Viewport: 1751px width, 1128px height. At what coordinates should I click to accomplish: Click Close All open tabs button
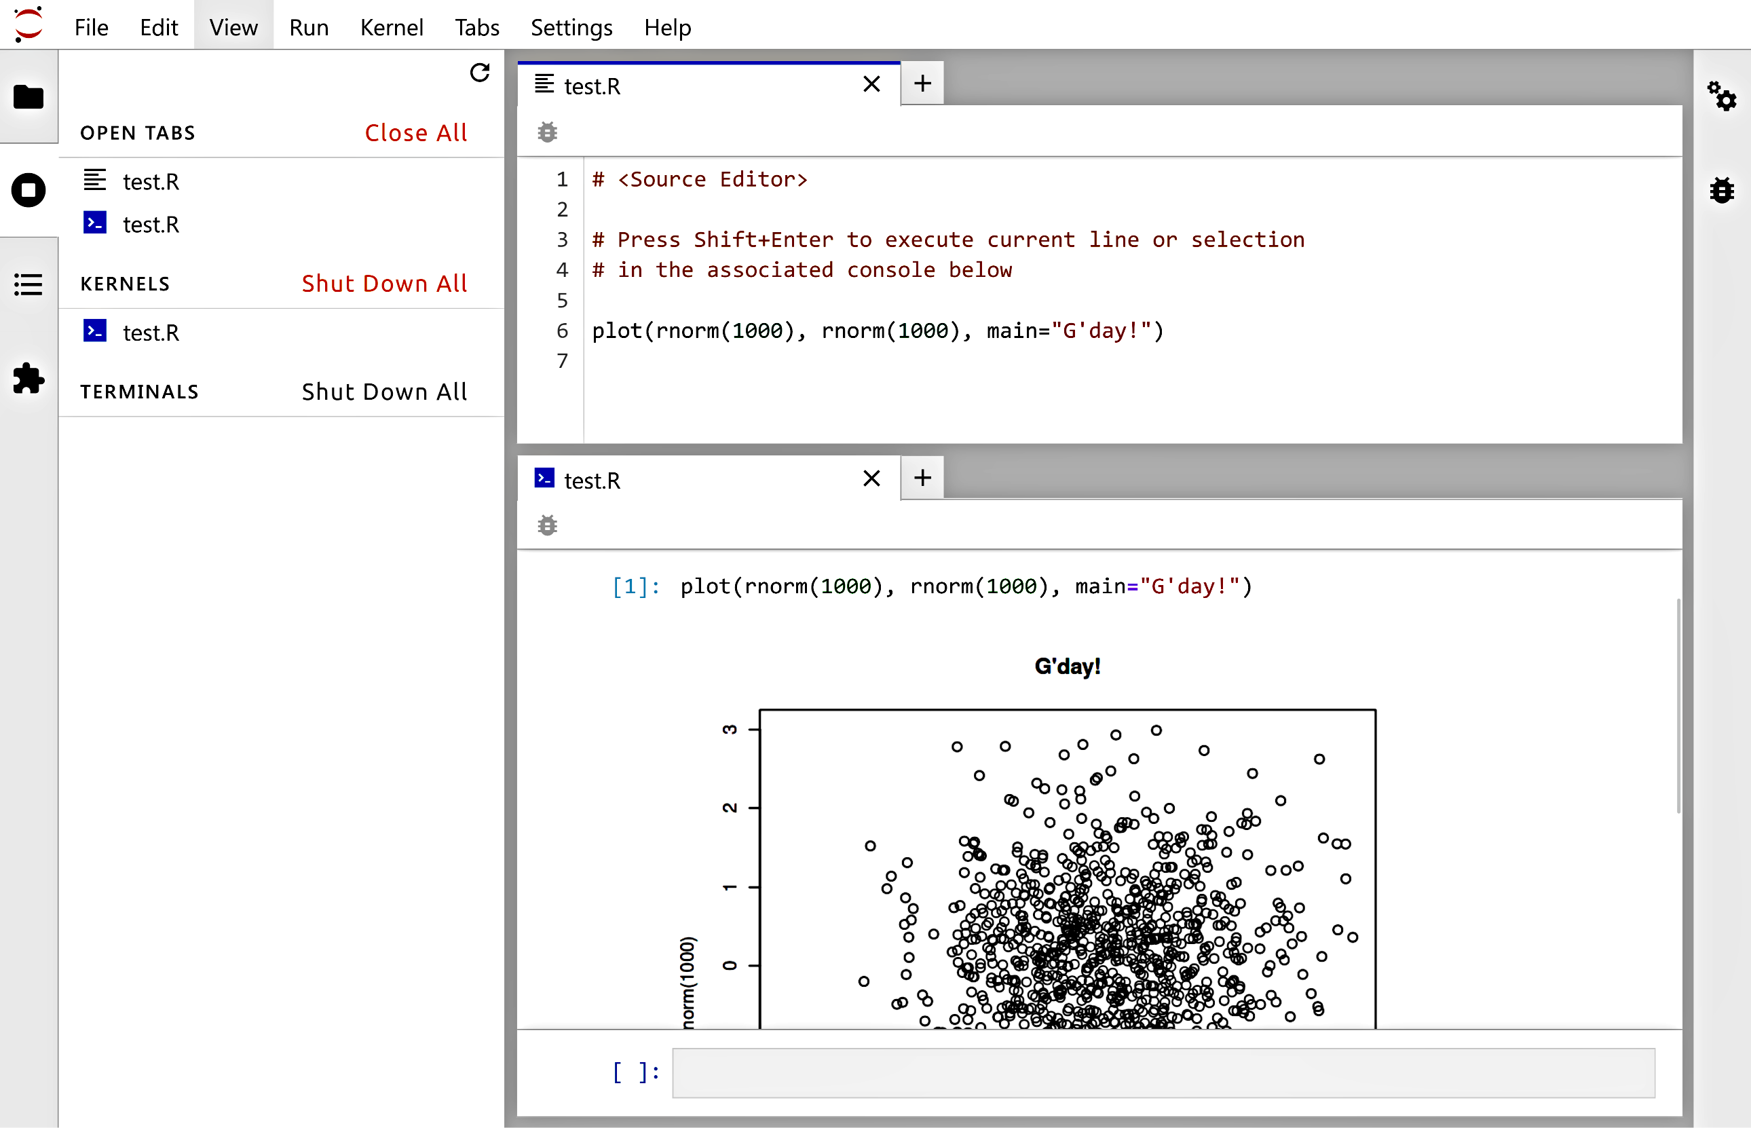click(416, 132)
